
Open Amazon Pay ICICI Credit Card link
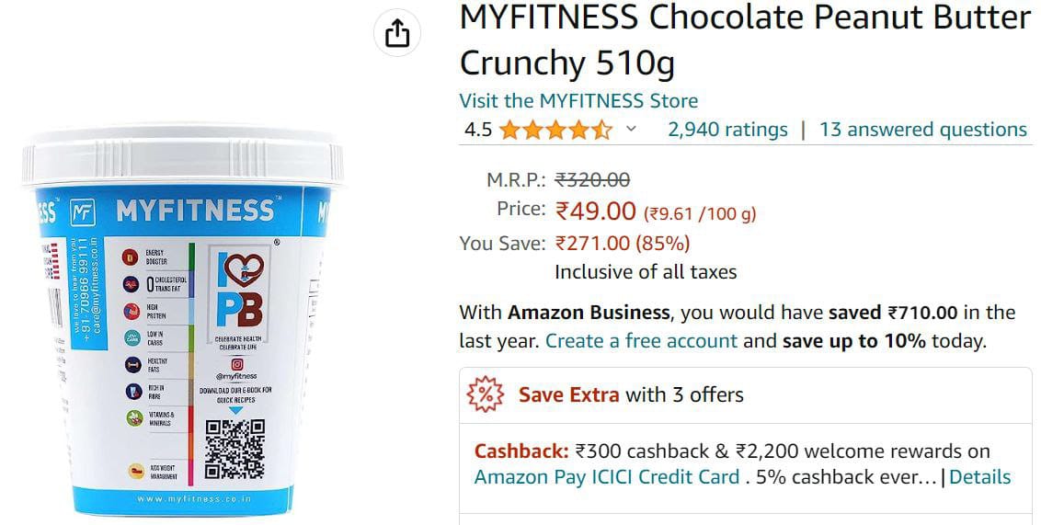tap(607, 477)
